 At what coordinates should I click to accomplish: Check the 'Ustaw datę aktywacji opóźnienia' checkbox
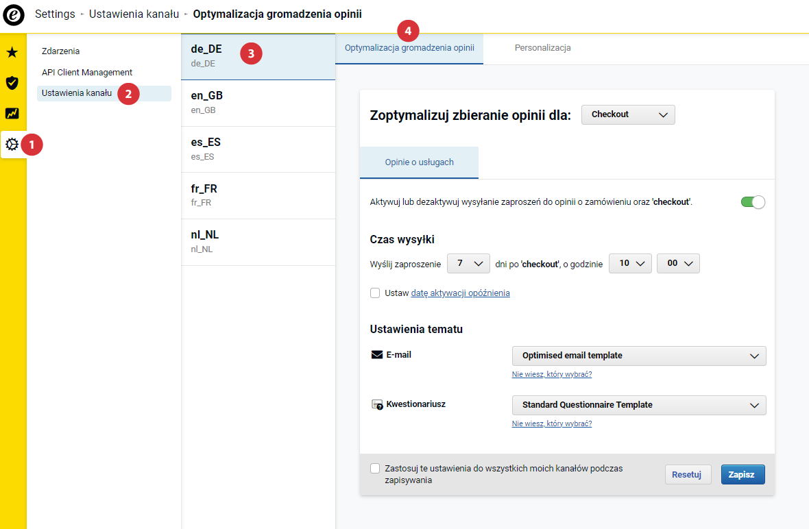click(375, 293)
